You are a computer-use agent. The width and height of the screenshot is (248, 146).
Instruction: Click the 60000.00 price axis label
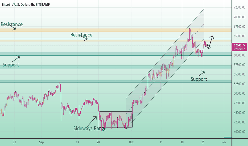239,55
